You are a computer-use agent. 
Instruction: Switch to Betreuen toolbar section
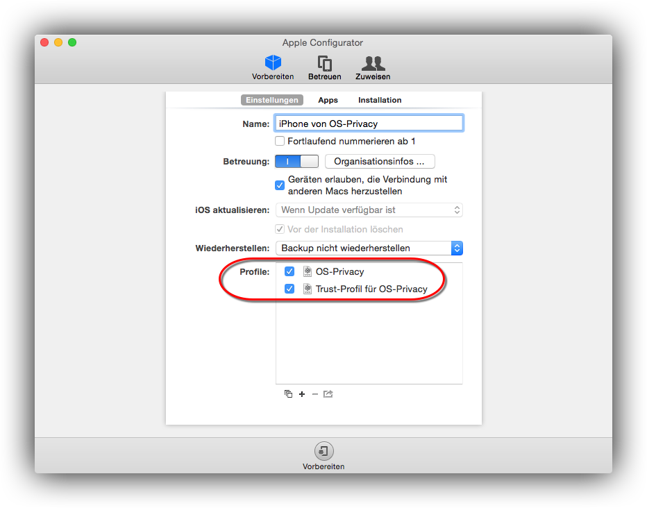click(325, 67)
